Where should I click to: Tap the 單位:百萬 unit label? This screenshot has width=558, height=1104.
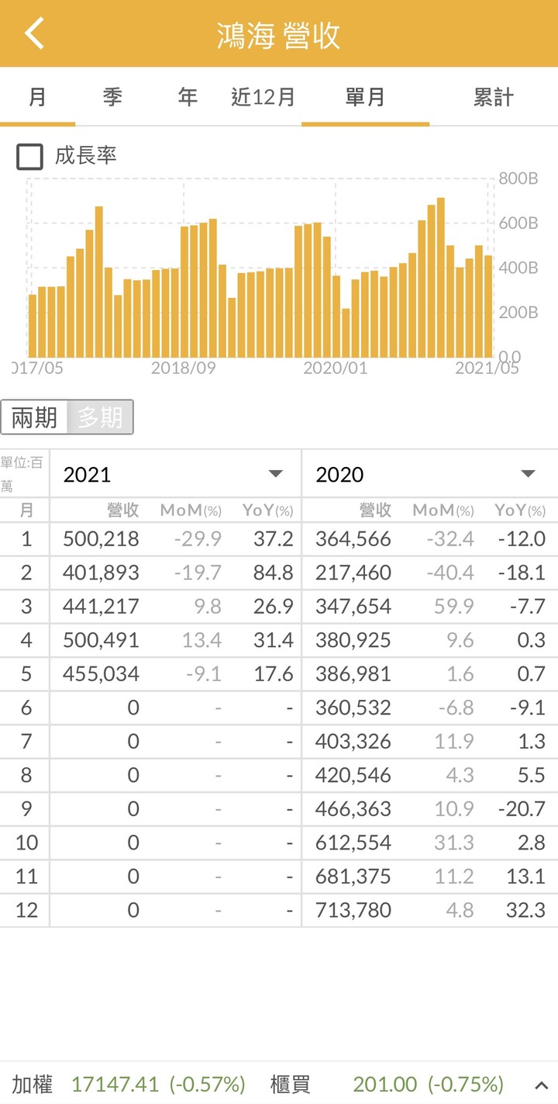(22, 474)
